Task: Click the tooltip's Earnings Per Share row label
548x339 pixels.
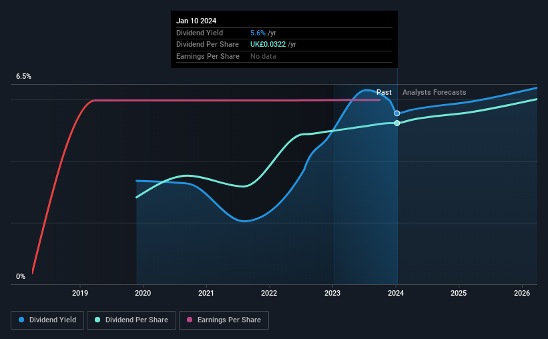Action: pos(208,56)
